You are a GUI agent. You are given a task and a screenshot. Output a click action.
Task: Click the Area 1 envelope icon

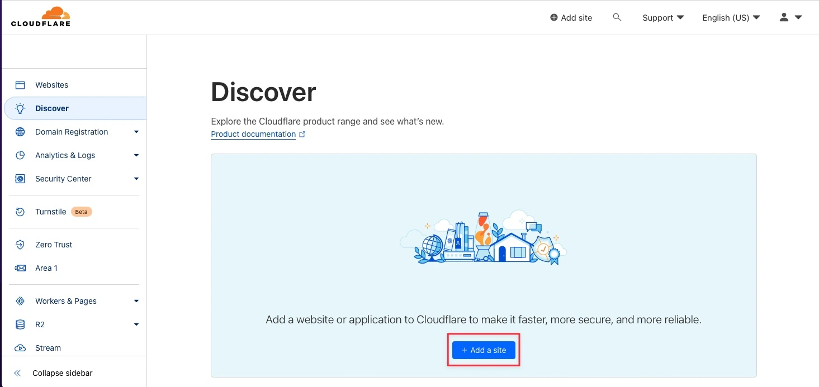coord(20,268)
